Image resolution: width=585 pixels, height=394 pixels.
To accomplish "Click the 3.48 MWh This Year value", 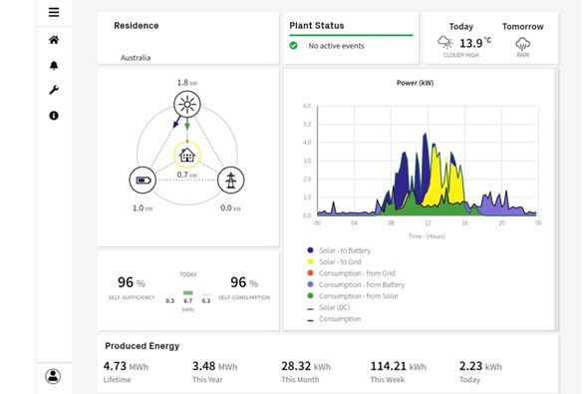I will [x=215, y=366].
